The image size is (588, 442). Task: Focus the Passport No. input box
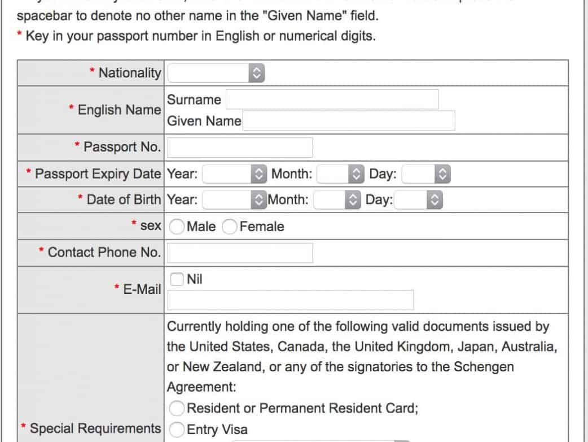coord(240,147)
